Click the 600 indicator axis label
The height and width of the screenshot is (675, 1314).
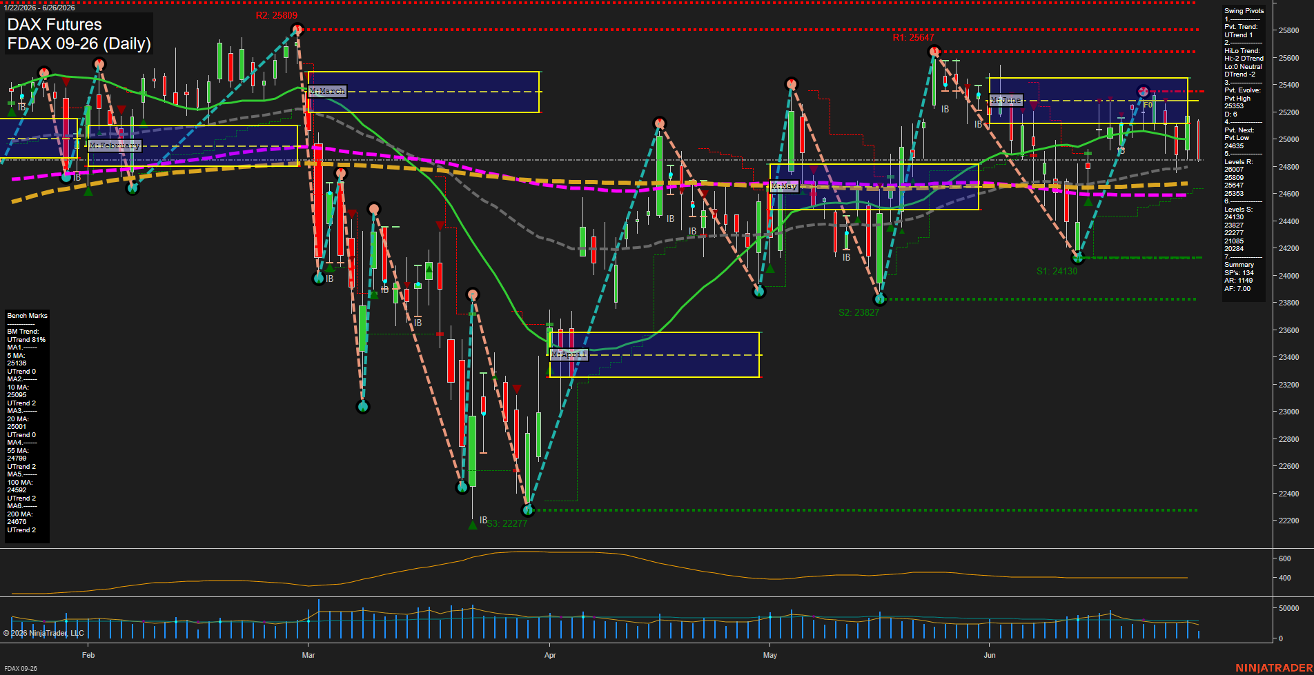click(1284, 558)
